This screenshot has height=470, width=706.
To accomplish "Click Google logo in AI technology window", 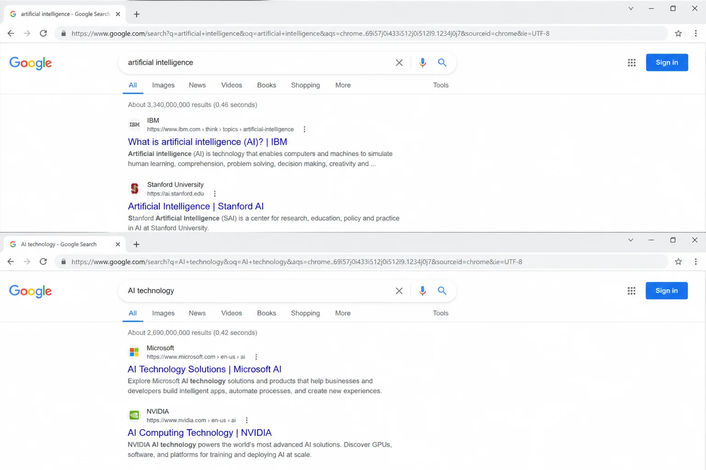I will click(30, 291).
